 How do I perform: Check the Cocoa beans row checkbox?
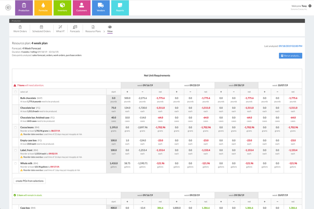coord(15,127)
